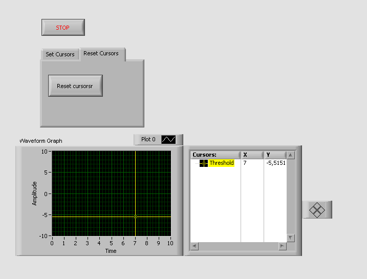Select the Threshold cursor row name
Viewport: 367px width, 279px height.
pos(221,163)
